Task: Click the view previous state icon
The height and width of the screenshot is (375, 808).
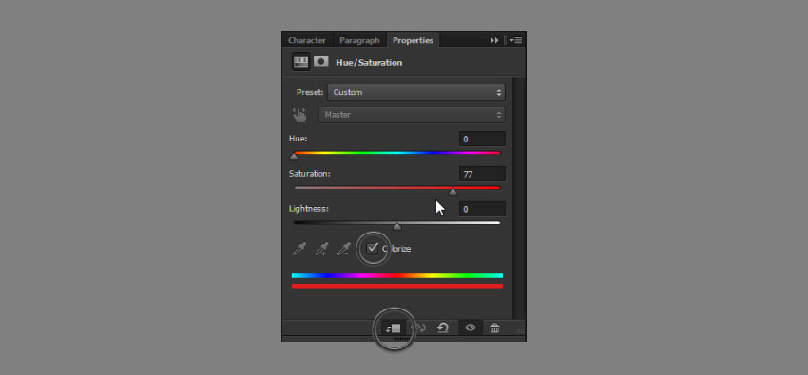Action: click(419, 328)
